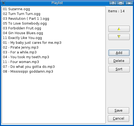Select 01 Suzanne.ogg in the list
This screenshot has height=126, width=134.
pyautogui.click(x=54, y=9)
